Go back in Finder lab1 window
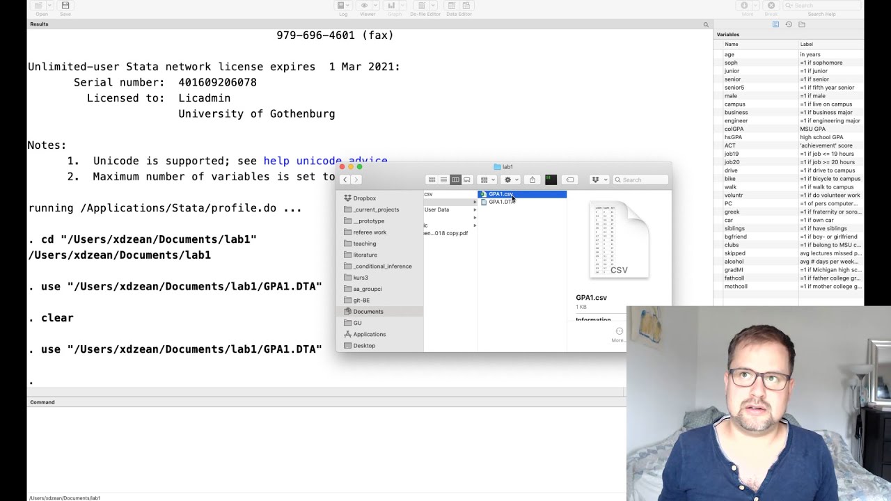This screenshot has height=501, width=891. 345,180
